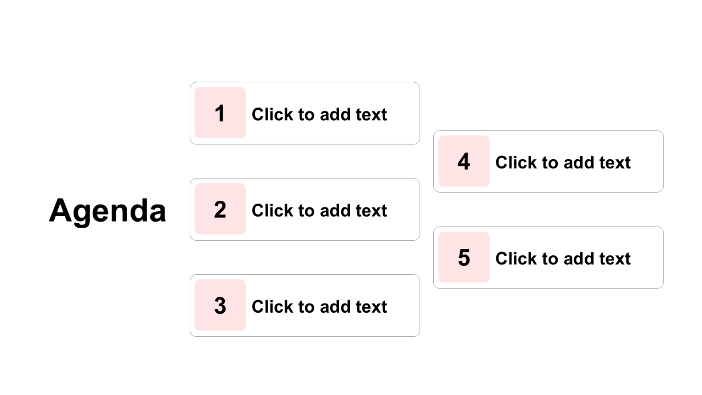Click the text placeholder beside number 4

[563, 162]
